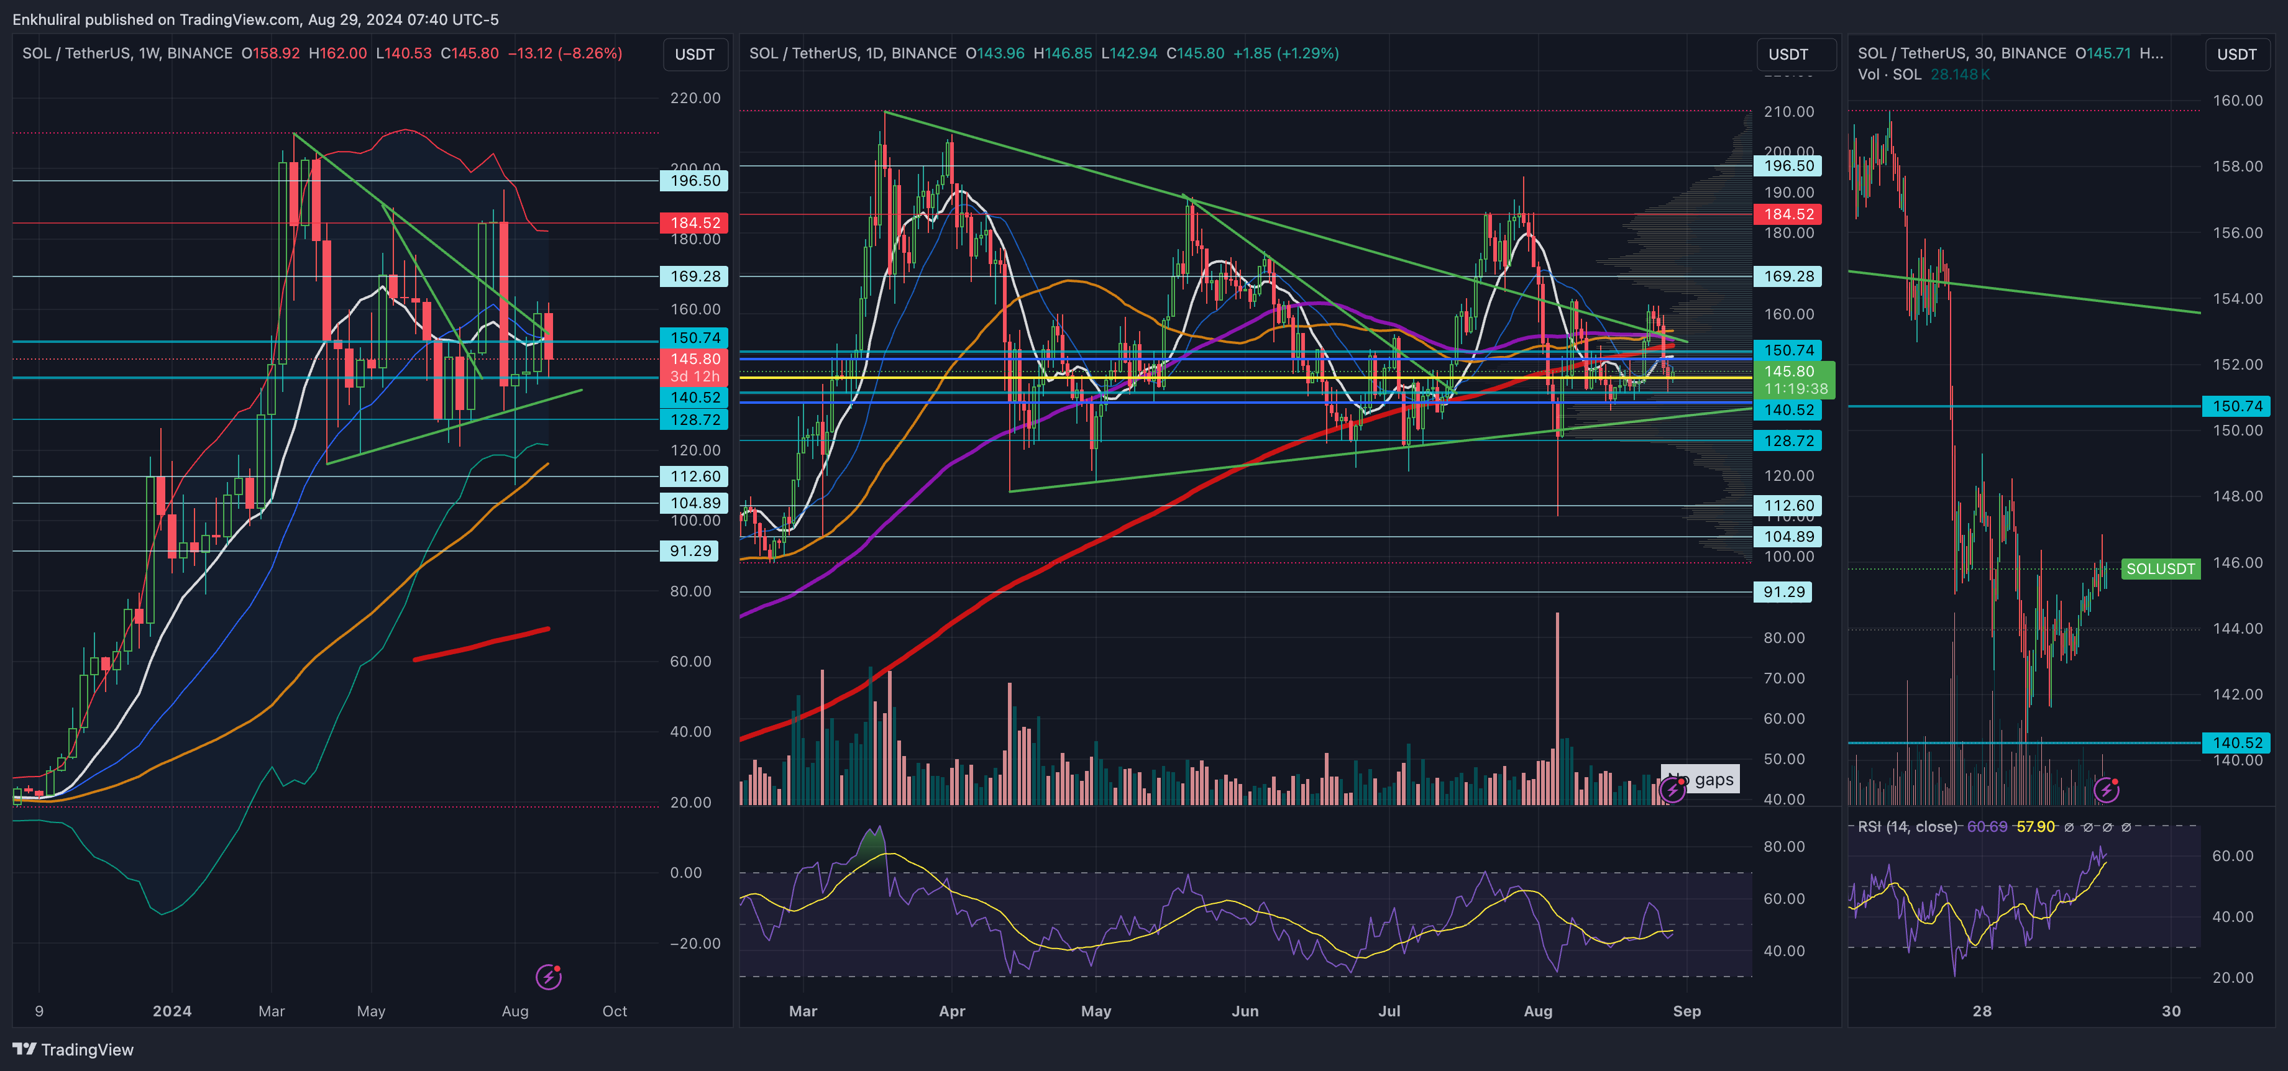Image resolution: width=2288 pixels, height=1071 pixels.
Task: Select the SOL / TetherUS 30 chart title
Action: [1961, 53]
